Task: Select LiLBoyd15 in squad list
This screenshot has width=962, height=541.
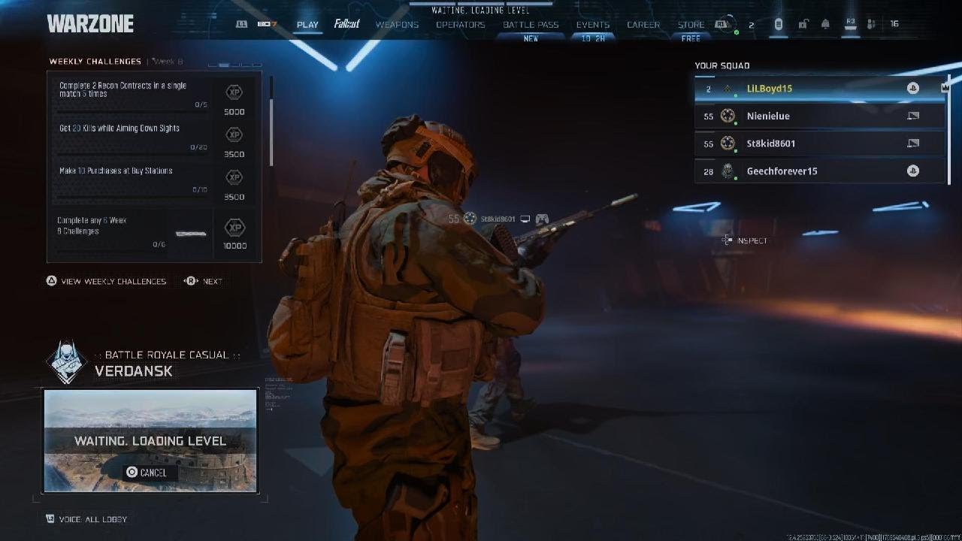Action: tap(819, 88)
